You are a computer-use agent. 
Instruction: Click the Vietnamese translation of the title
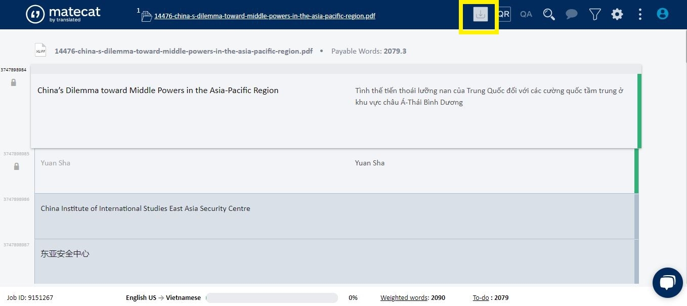[489, 96]
